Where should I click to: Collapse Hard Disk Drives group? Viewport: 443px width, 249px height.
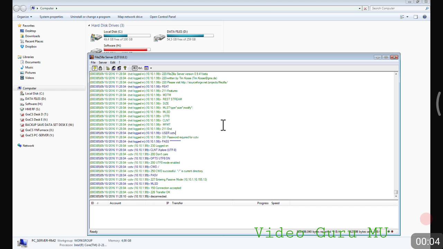[89, 25]
